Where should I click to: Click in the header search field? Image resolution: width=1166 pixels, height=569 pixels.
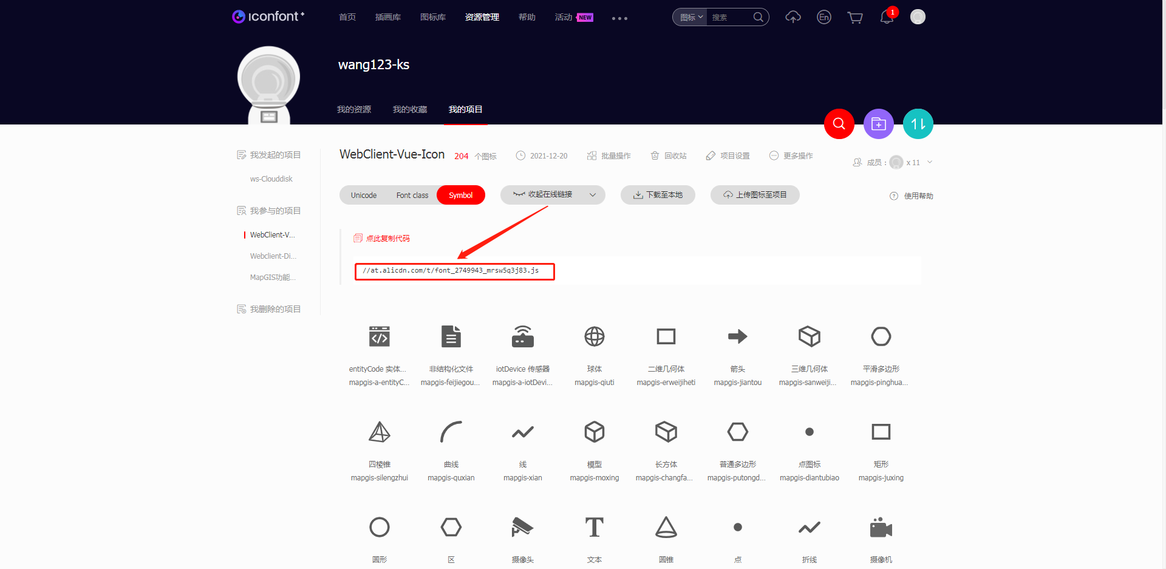pyautogui.click(x=731, y=18)
